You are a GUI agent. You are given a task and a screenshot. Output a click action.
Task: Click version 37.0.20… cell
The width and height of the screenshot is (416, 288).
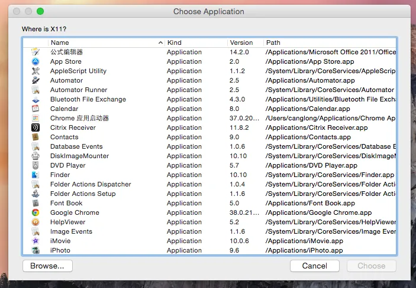tap(244, 118)
